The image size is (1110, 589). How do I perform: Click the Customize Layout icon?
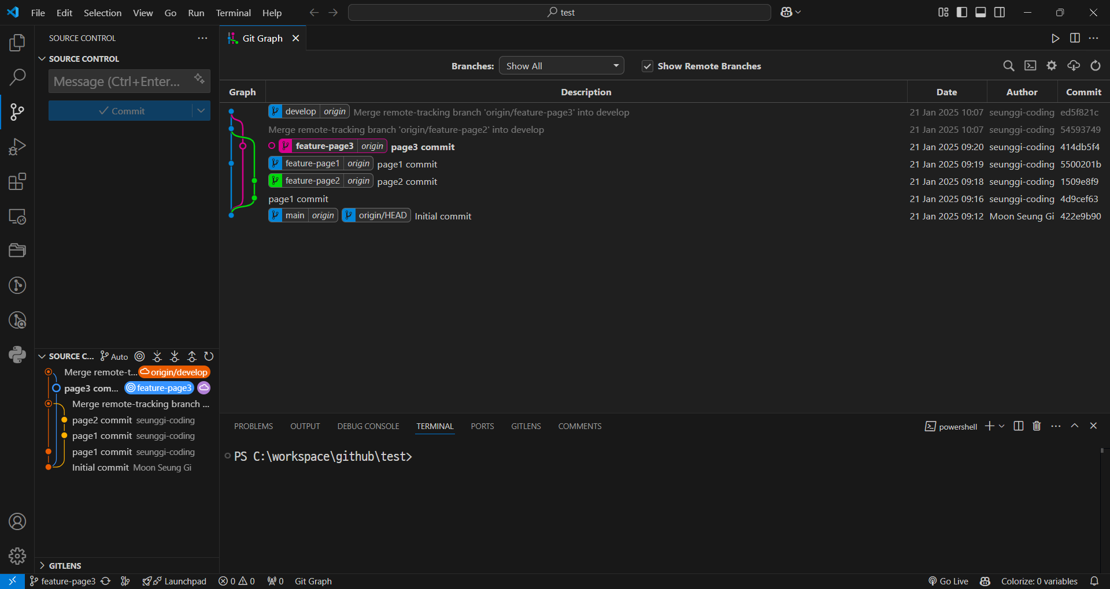tap(943, 12)
